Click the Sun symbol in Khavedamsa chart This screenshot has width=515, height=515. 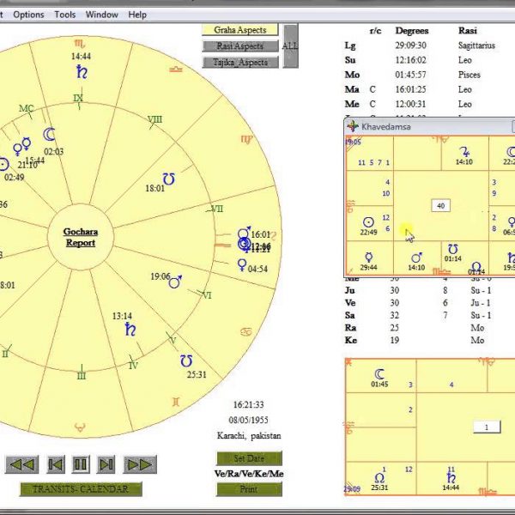pyautogui.click(x=368, y=221)
